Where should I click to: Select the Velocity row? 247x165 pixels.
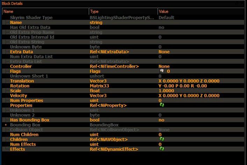[123, 95]
